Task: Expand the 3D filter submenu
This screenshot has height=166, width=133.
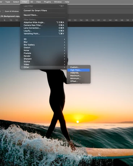Action: 44,39
